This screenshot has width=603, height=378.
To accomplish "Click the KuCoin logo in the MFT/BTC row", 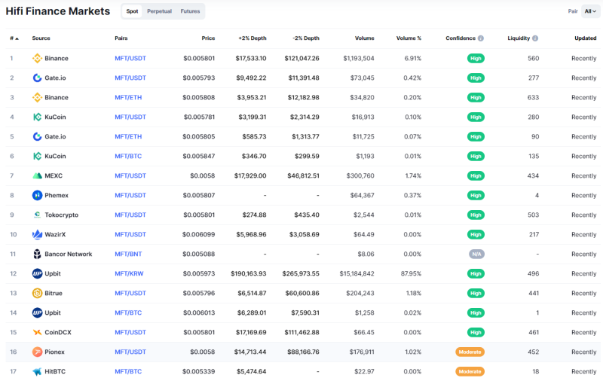I will pyautogui.click(x=37, y=157).
